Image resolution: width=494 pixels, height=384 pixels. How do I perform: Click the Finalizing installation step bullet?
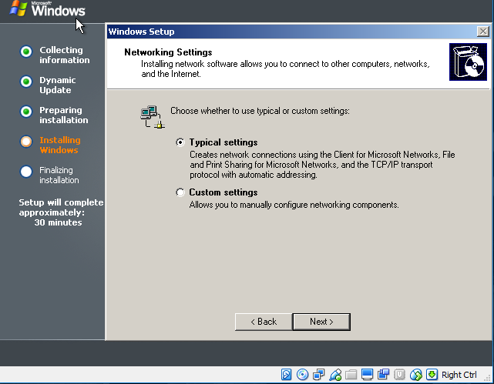coord(26,172)
